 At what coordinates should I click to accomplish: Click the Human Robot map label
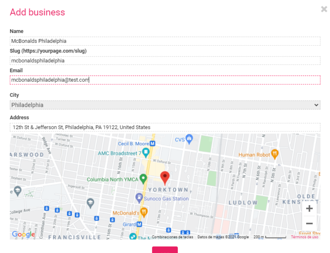click(x=254, y=155)
